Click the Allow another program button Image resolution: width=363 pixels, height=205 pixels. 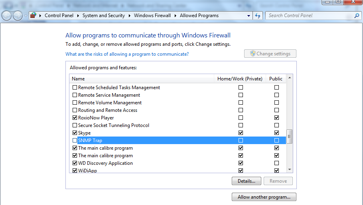(264, 197)
